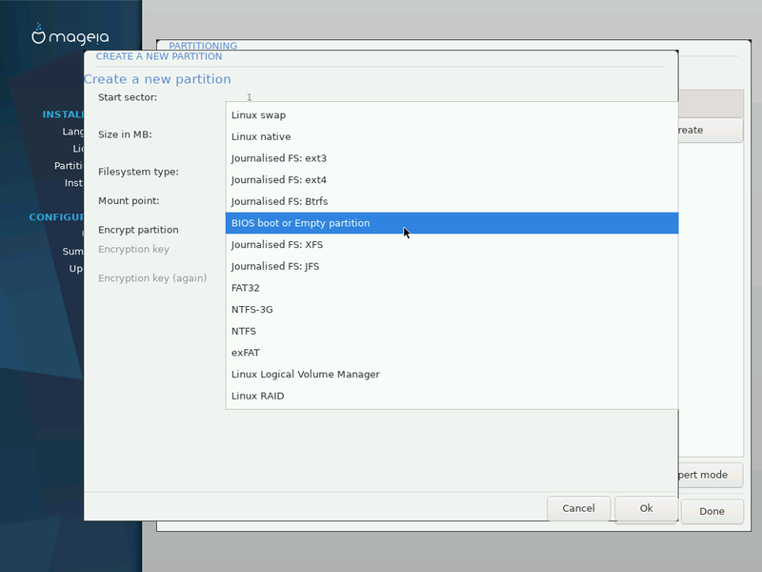The height and width of the screenshot is (572, 762).
Task: Choose exFAT filesystem type
Action: click(246, 353)
